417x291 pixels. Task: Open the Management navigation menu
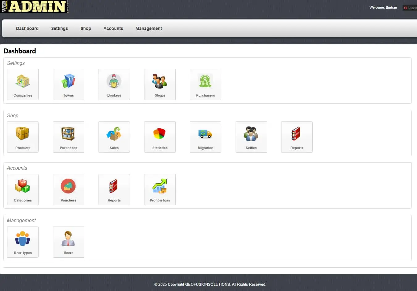[148, 28]
